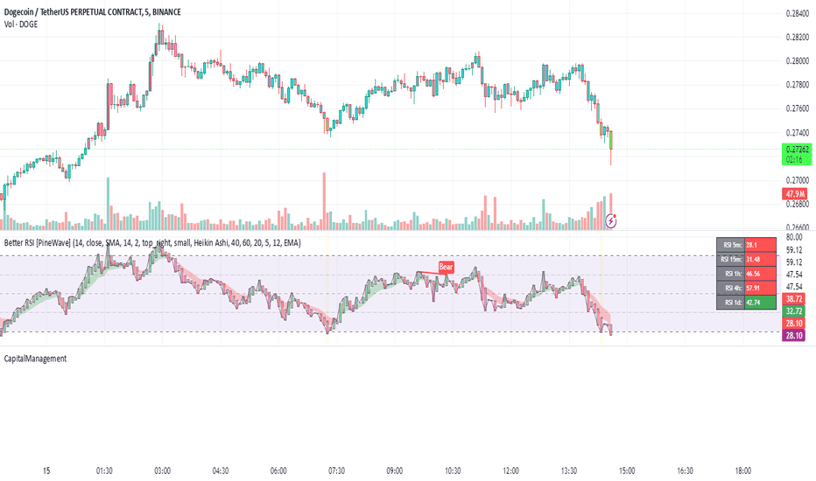Click the 0.28200 price scale label
Screen dimensions: 816x481
(x=798, y=37)
